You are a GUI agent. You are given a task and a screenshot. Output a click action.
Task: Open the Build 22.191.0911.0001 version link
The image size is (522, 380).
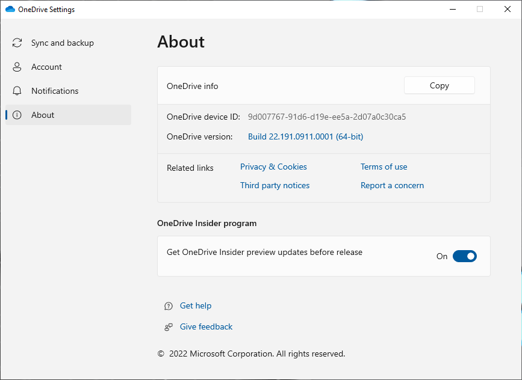[x=305, y=136]
